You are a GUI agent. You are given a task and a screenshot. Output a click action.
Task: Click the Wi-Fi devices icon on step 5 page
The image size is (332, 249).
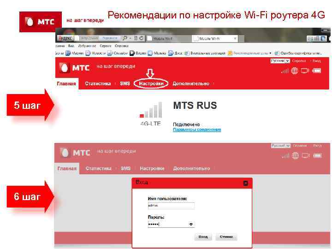click(305, 71)
